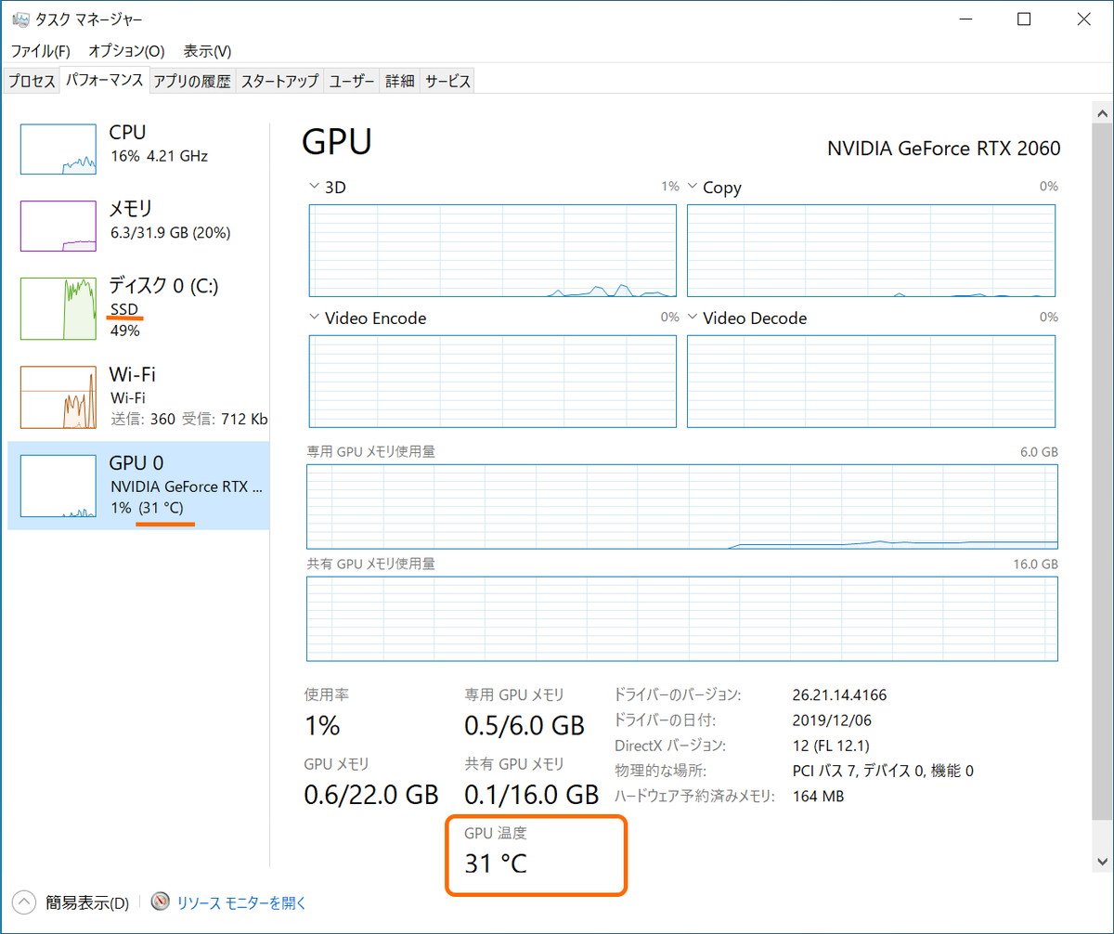Switch to the プロセス tab
The height and width of the screenshot is (934, 1114).
31,81
